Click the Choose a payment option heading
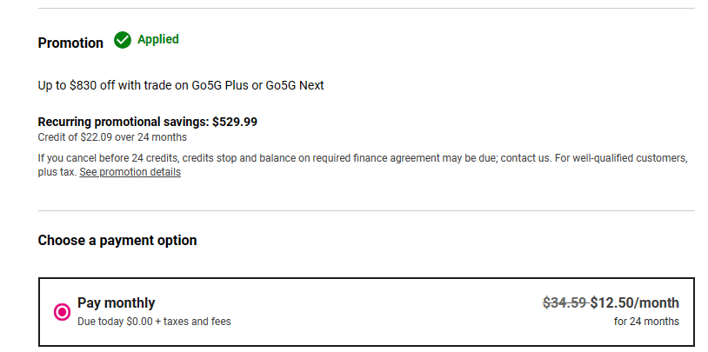 coord(117,240)
